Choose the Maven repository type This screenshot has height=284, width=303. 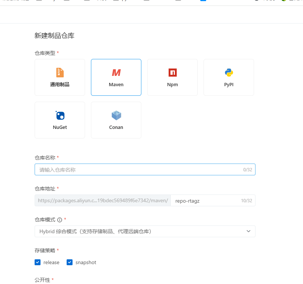click(116, 77)
